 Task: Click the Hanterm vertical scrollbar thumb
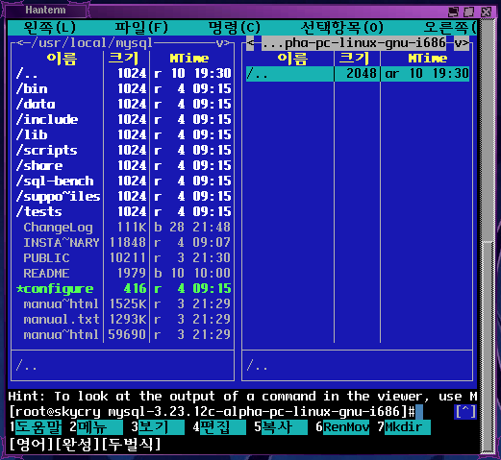pyautogui.click(x=488, y=346)
